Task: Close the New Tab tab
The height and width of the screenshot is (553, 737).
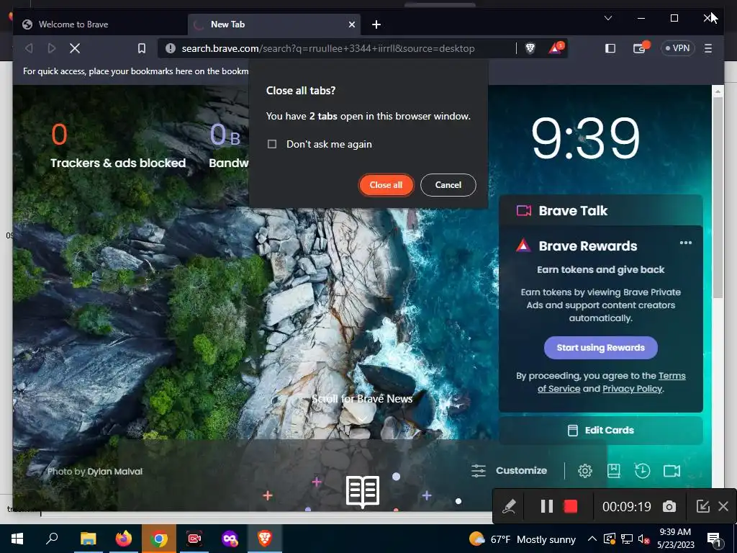Action: (351, 24)
